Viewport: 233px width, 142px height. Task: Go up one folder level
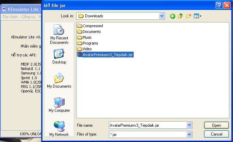(180, 16)
